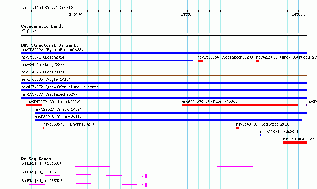317x189 pixels.
Task: Select the blue bar of esv2763685
Action: click(x=164, y=83)
